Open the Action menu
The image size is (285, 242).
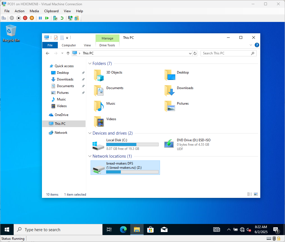coord(19,11)
